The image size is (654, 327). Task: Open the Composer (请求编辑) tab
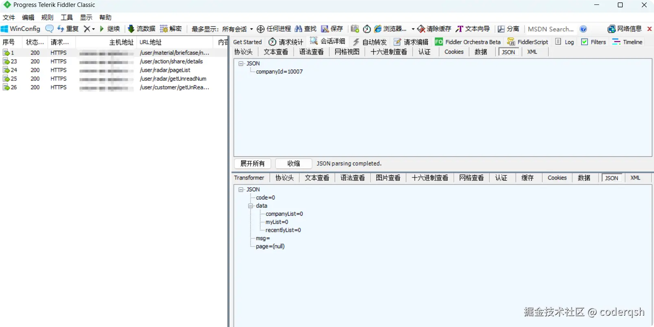(x=411, y=42)
